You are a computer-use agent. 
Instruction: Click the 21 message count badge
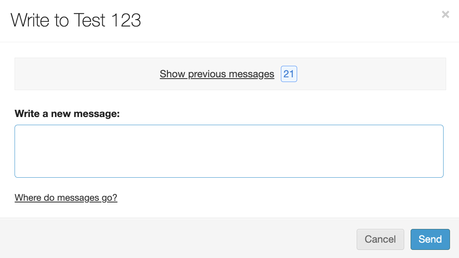pos(289,74)
